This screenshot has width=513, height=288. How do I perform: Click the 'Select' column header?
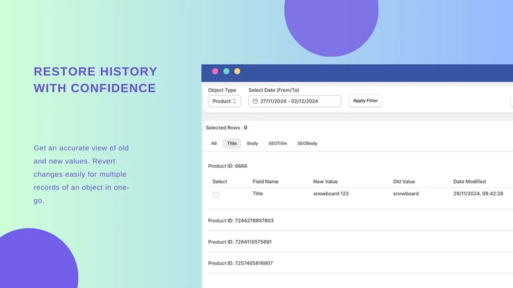(219, 182)
